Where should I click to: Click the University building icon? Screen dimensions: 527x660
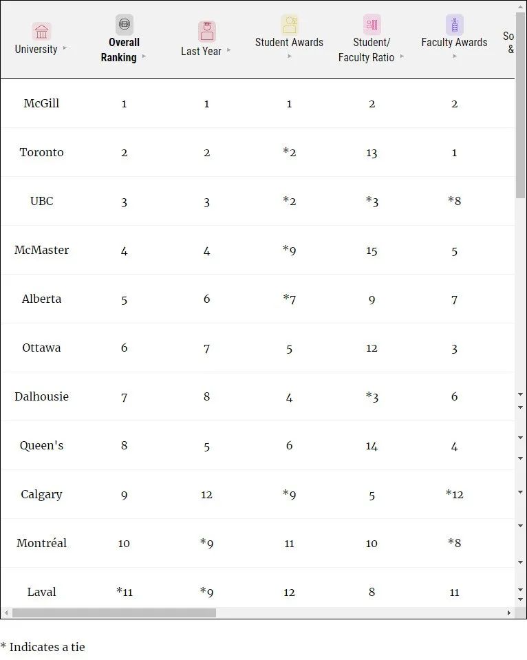click(x=41, y=32)
